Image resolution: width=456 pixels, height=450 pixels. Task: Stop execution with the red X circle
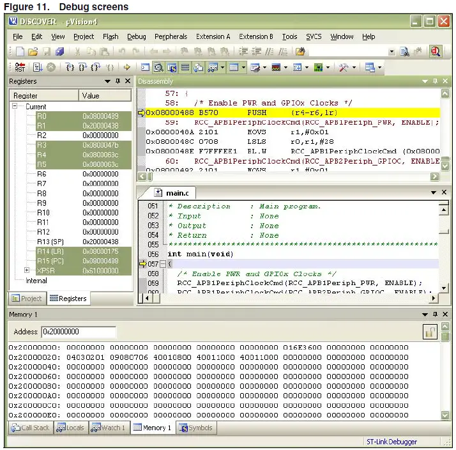(x=51, y=67)
